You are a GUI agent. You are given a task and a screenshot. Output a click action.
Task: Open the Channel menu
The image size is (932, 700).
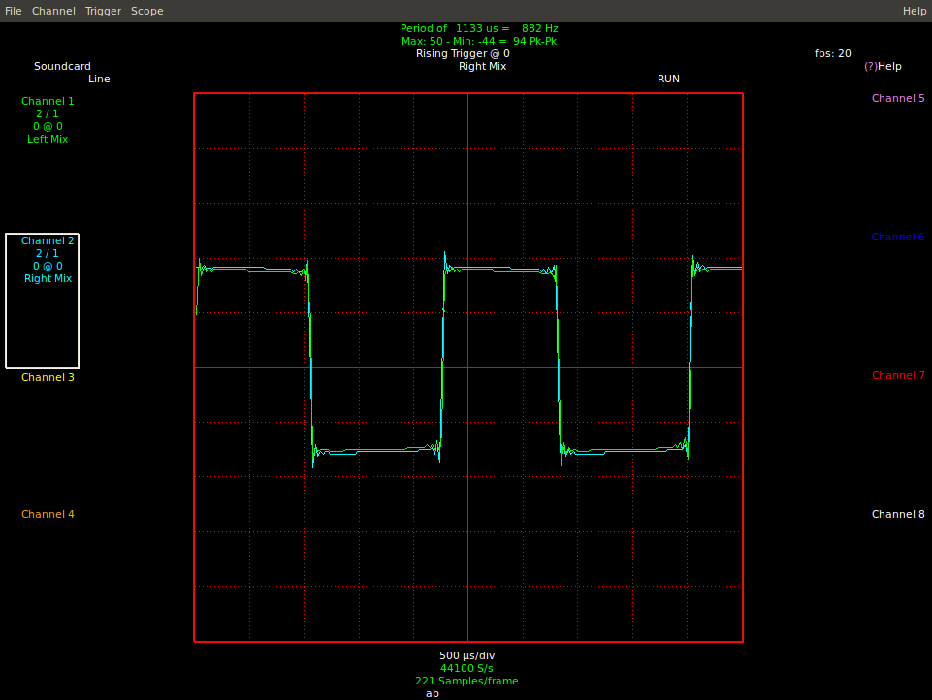coord(53,11)
